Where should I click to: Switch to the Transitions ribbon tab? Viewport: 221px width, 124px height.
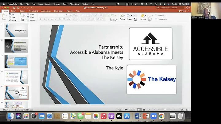[33, 11]
